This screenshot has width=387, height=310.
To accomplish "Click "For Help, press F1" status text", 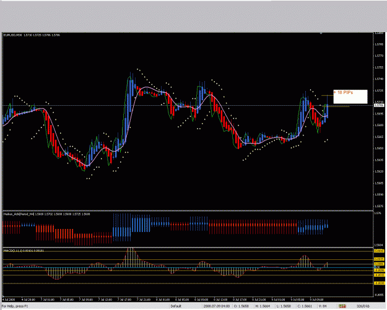I will [15, 306].
